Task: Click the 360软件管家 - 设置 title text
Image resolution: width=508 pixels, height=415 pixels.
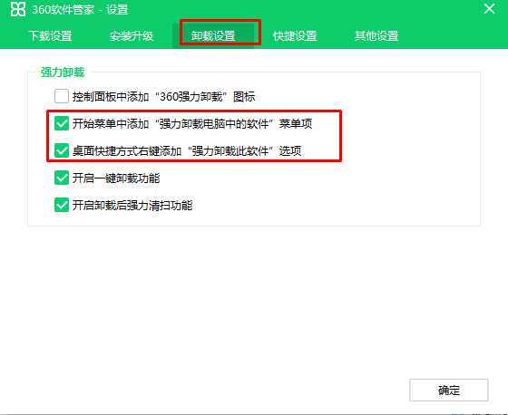Action: (x=80, y=9)
